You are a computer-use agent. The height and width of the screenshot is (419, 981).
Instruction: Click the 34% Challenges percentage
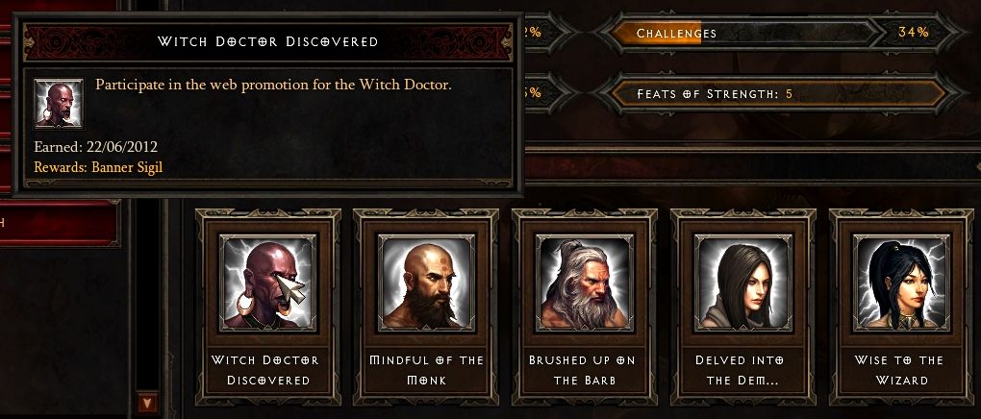pos(914,33)
